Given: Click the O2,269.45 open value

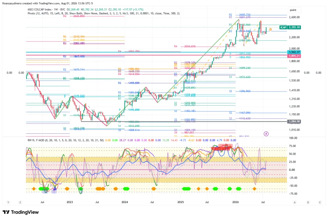Looking at the screenshot, I should (x=73, y=9).
